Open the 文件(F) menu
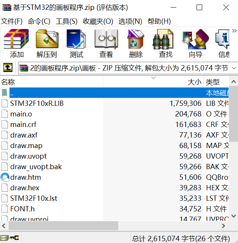238x243 pixels. [x=12, y=21]
